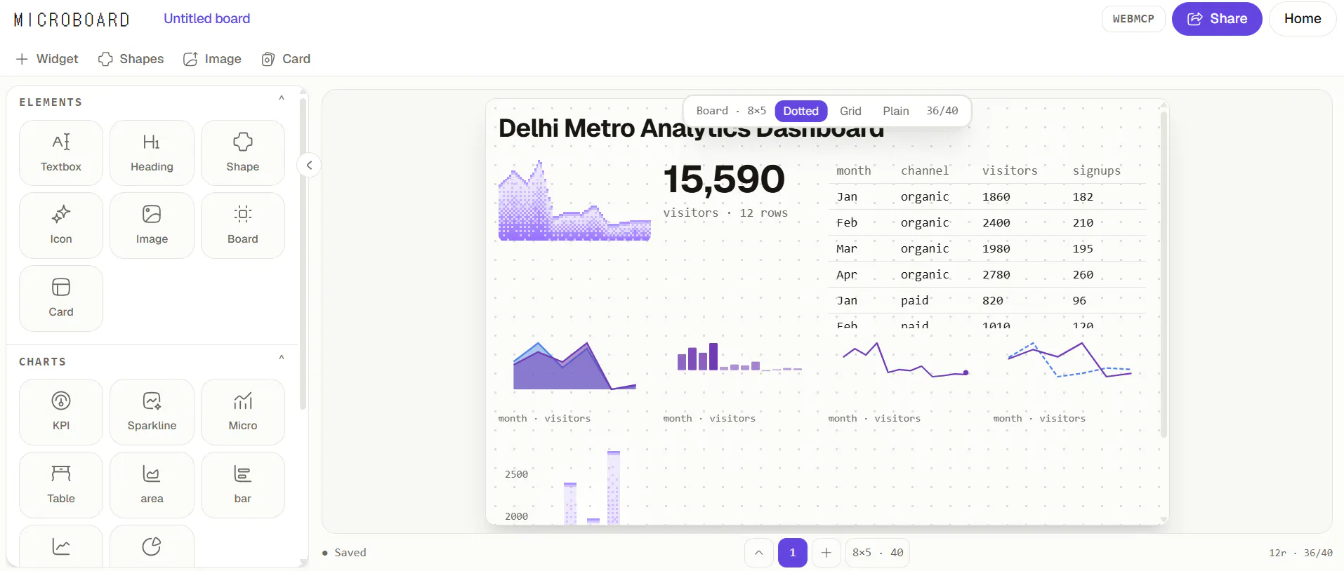The width and height of the screenshot is (1344, 571).
Task: Insert a KPI chart
Action: tap(61, 412)
